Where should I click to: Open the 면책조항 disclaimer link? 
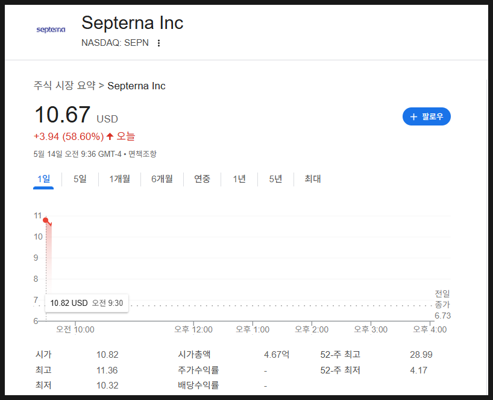coord(142,154)
